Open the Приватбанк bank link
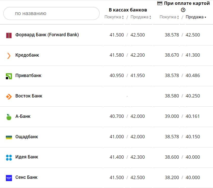 tap(28, 76)
